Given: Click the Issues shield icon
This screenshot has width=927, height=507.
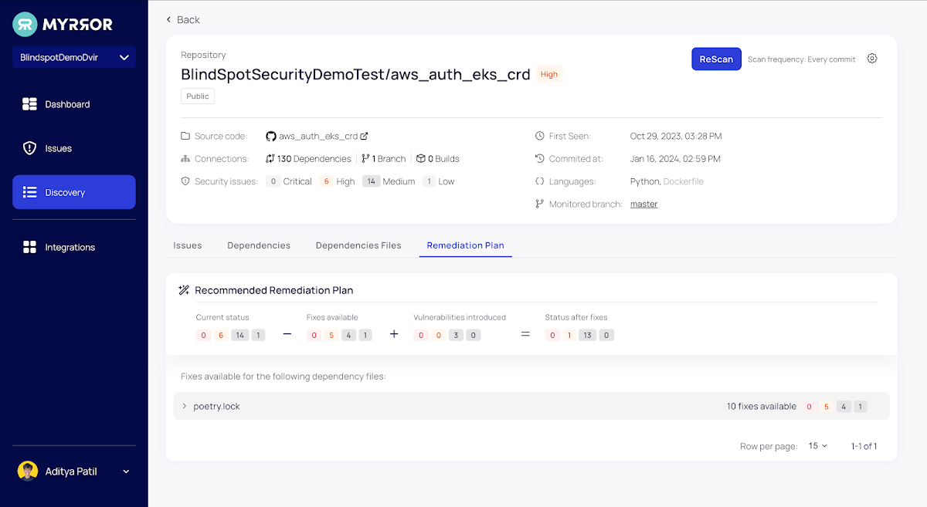Looking at the screenshot, I should [29, 148].
